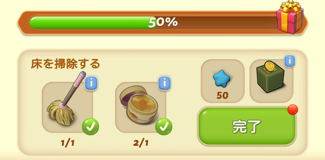Click the gold coin atop the green box
Image resolution: width=325 pixels, height=160 pixels.
tap(269, 66)
